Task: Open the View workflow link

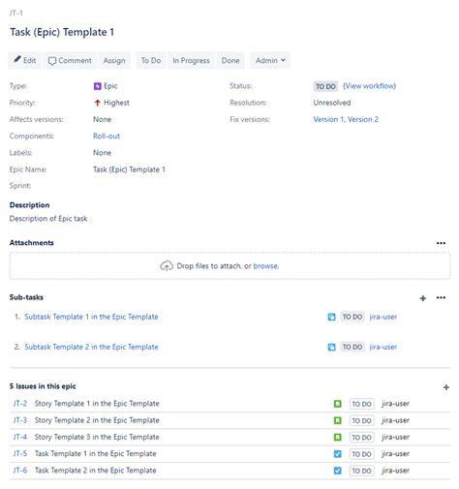Action: click(369, 86)
